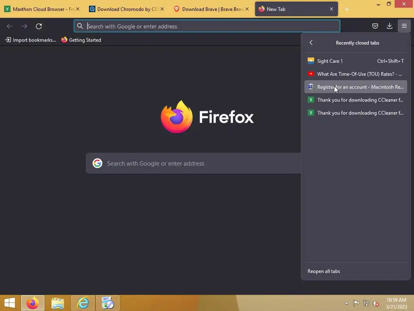Click Firefox icon in taskbar

point(33,303)
